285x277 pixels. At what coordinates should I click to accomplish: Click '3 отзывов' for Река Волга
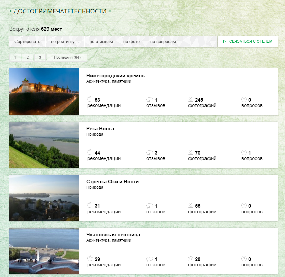(x=156, y=156)
